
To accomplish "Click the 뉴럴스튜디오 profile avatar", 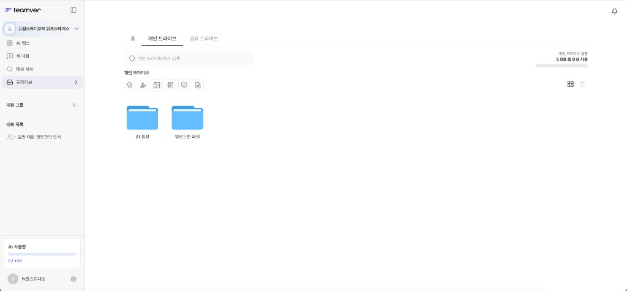I will tap(13, 279).
